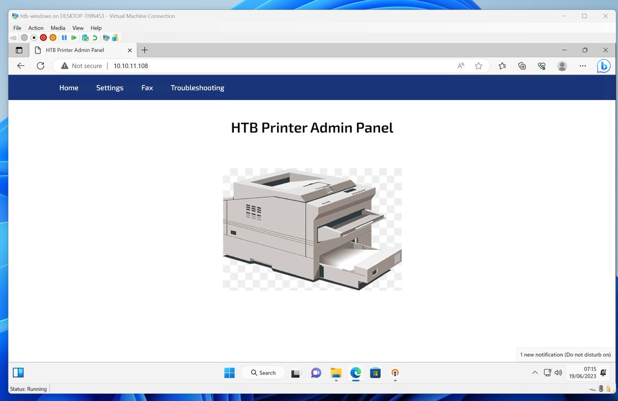The image size is (618, 401).
Task: Open Teams Chat from taskbar
Action: tap(316, 373)
